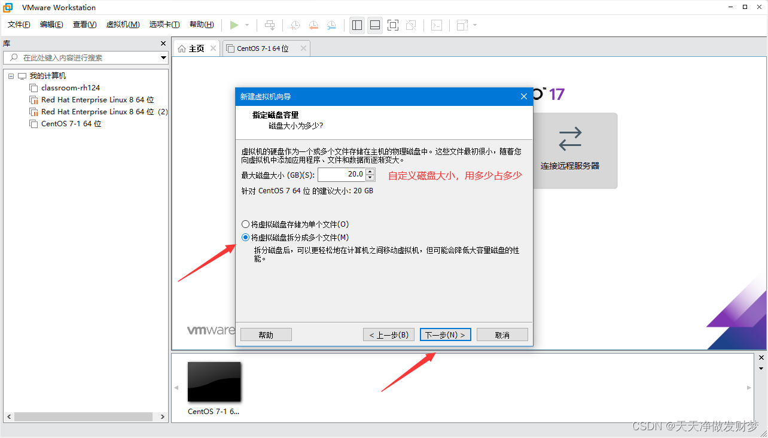Click the console view toolbar icon

click(437, 25)
